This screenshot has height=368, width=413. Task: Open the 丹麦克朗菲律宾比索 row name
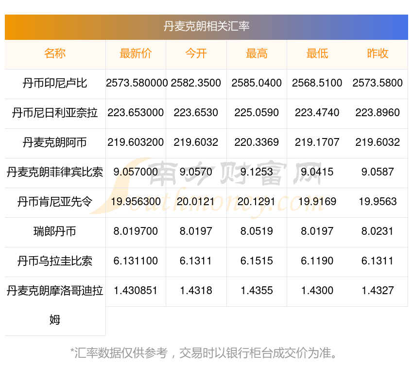[x=55, y=172]
